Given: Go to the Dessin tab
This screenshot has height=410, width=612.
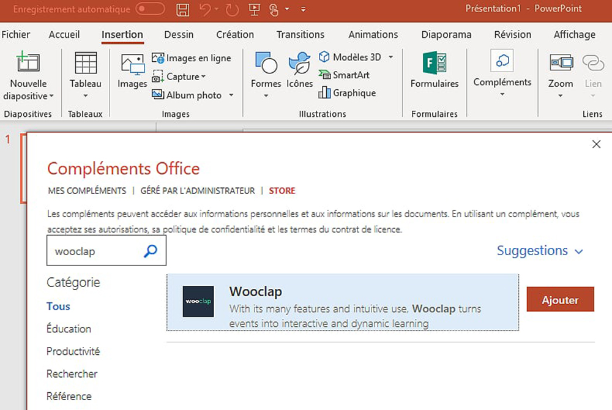Looking at the screenshot, I should coord(179,35).
